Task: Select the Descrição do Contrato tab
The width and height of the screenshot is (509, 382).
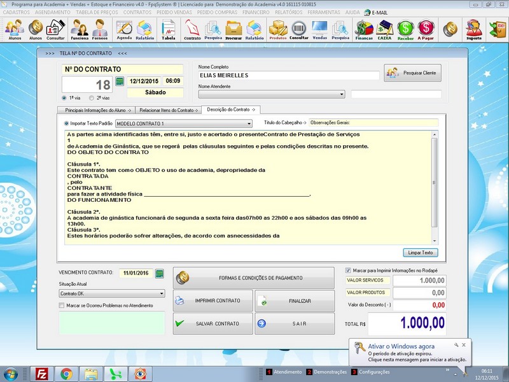Action: [231, 110]
